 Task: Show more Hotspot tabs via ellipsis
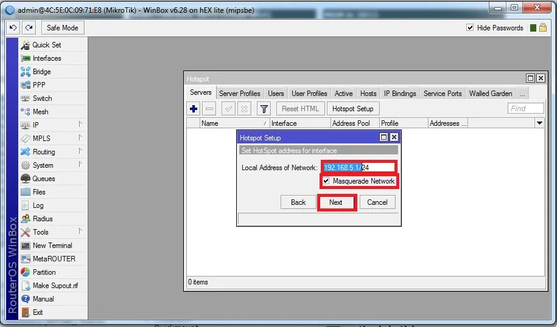tap(522, 94)
